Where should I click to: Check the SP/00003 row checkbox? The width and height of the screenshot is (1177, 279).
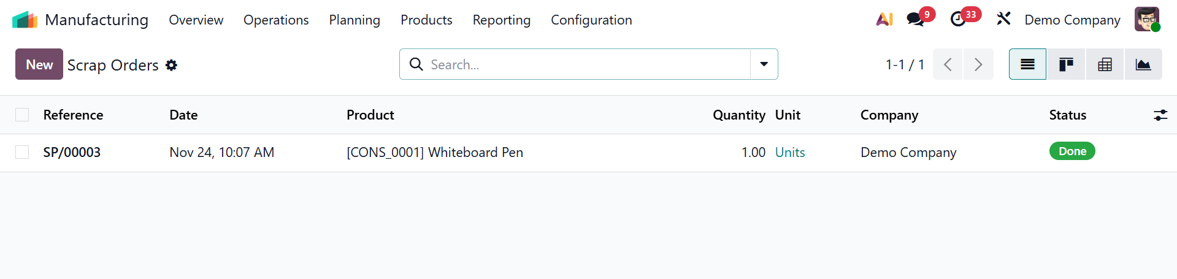22,152
